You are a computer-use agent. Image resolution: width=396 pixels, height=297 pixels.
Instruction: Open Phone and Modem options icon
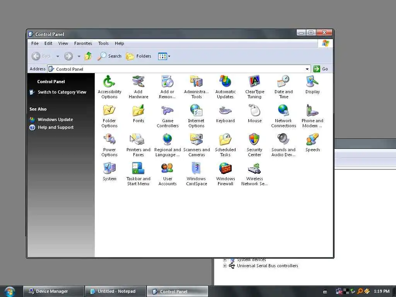(x=312, y=116)
